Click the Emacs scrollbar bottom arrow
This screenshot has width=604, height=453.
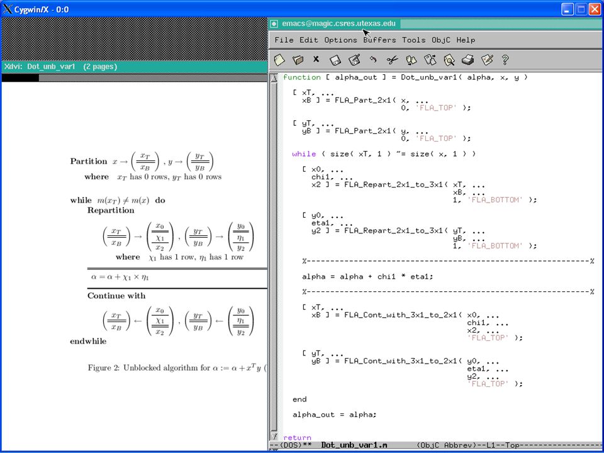pos(274,437)
